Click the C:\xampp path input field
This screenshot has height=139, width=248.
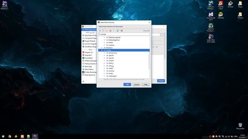coord(124,34)
